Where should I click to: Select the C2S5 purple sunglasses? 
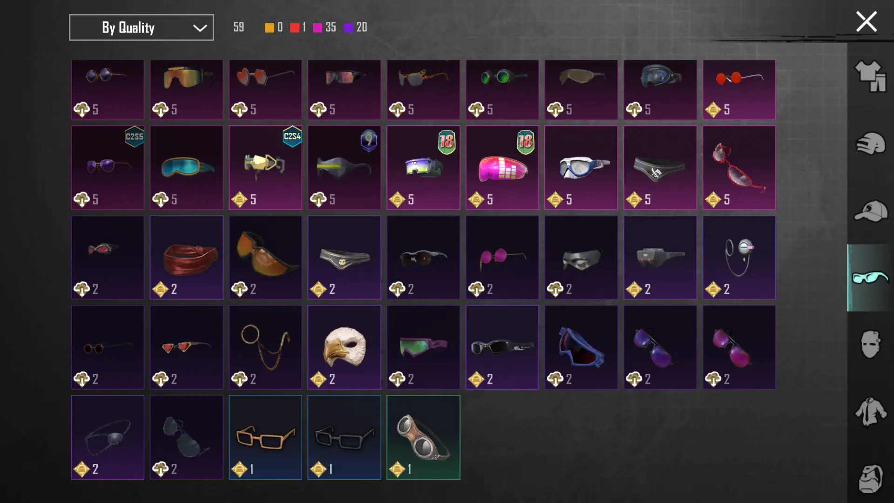[x=108, y=168]
